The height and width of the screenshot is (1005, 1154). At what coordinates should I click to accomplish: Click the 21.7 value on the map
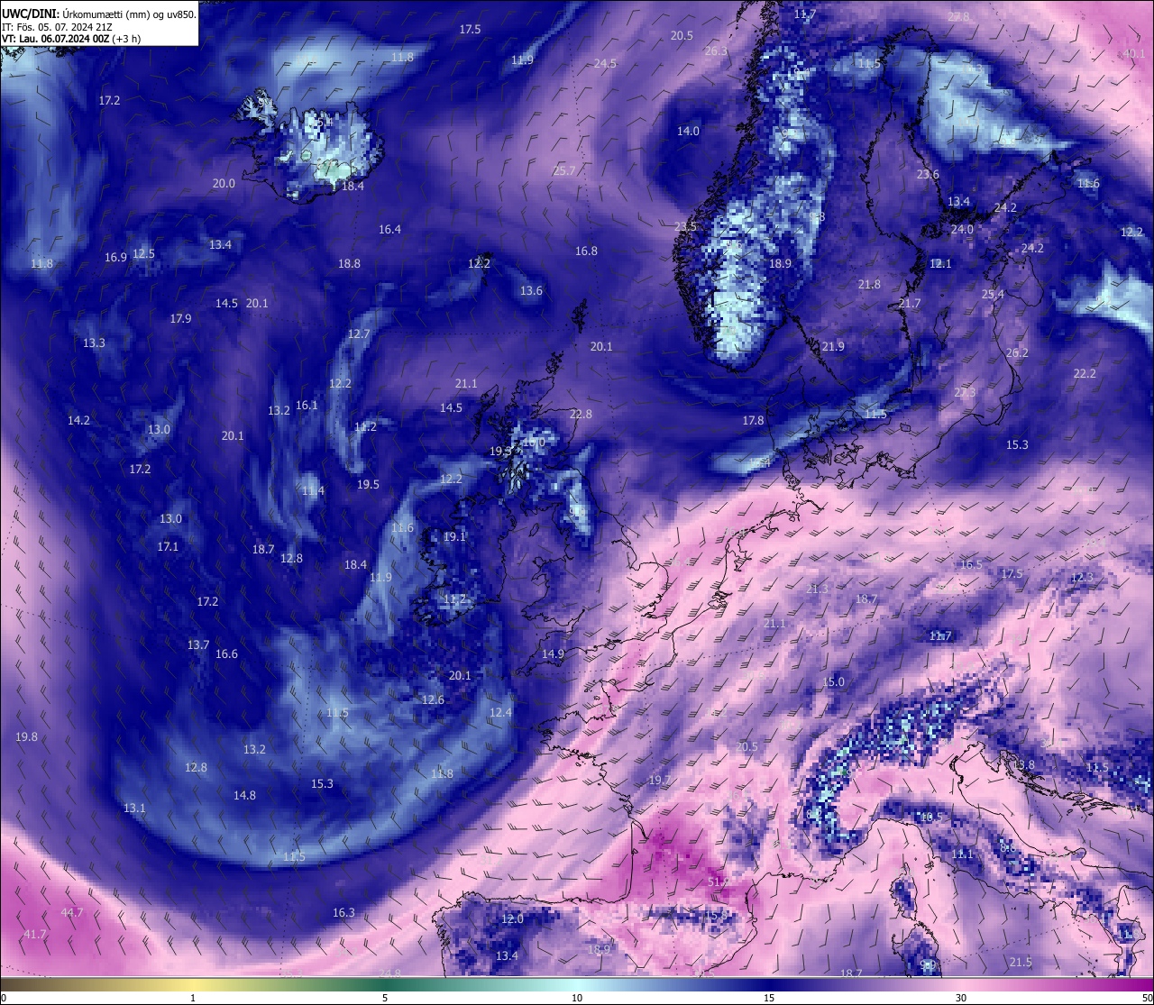pyautogui.click(x=909, y=304)
